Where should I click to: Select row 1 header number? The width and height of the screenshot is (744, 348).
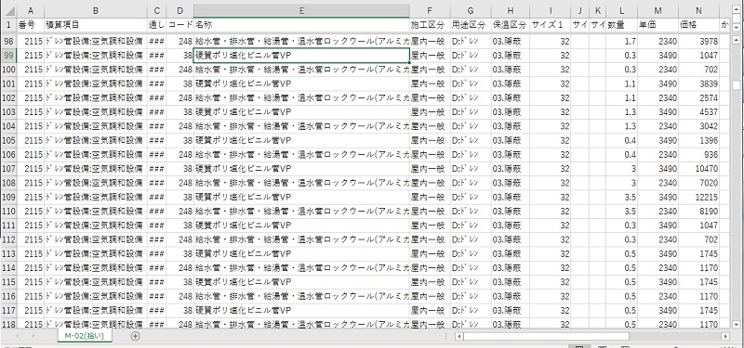(8, 25)
